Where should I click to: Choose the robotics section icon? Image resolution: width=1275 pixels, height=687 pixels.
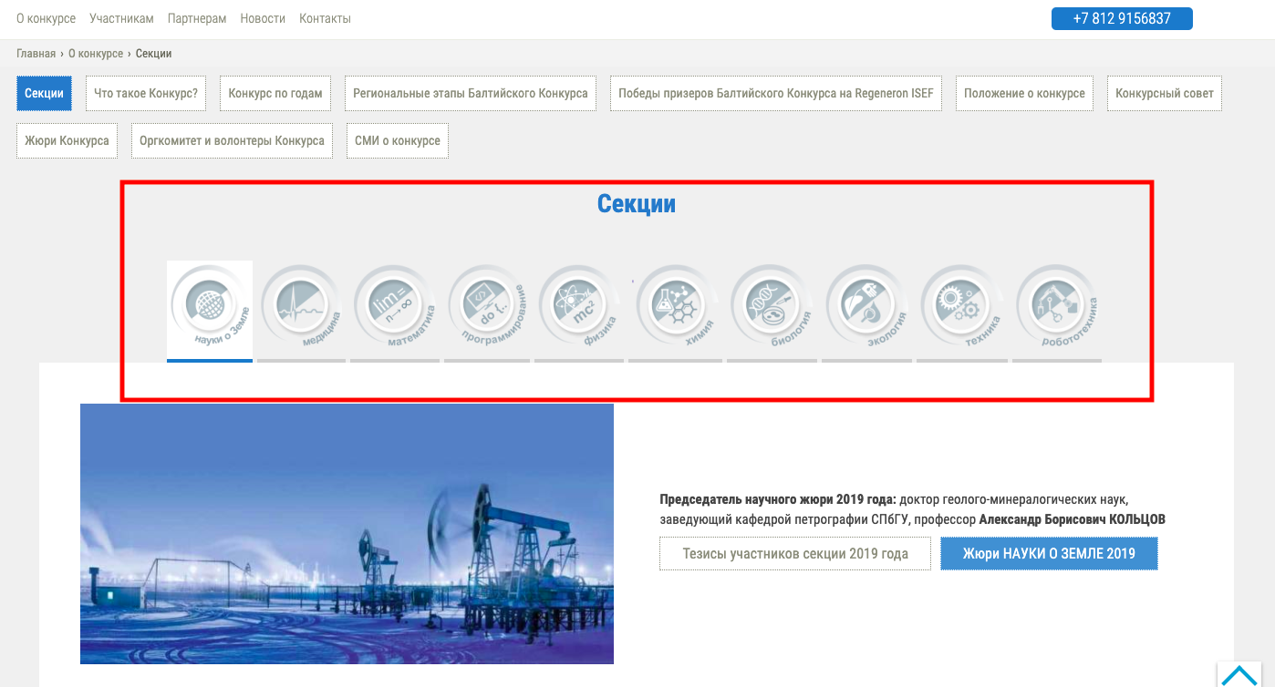(1057, 308)
